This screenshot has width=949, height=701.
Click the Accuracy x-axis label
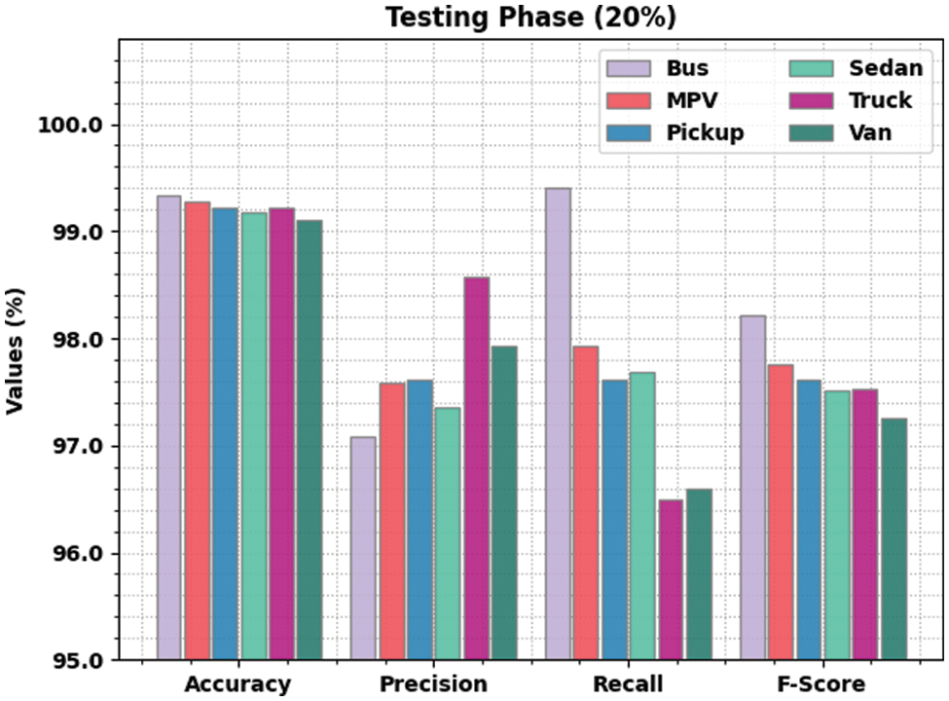(238, 684)
